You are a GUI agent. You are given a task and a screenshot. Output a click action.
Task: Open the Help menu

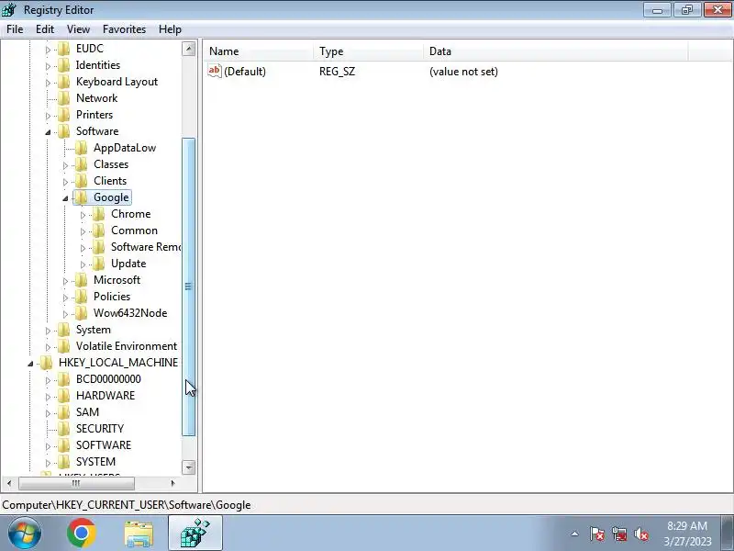pyautogui.click(x=170, y=29)
